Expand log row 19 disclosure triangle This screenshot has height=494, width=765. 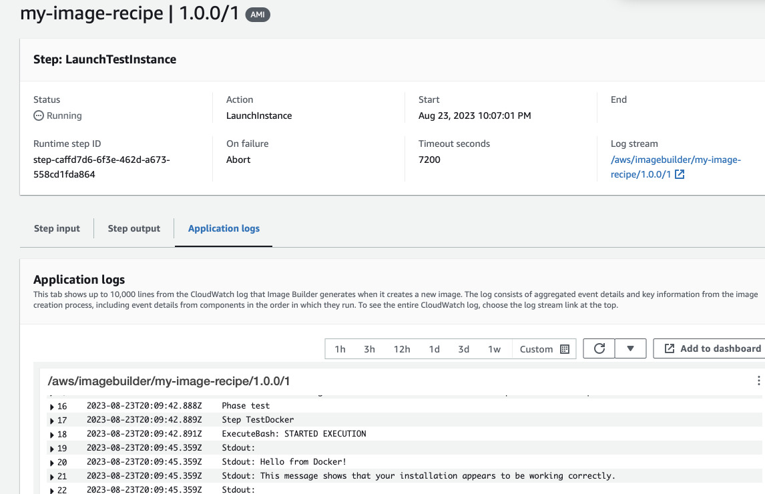51,449
